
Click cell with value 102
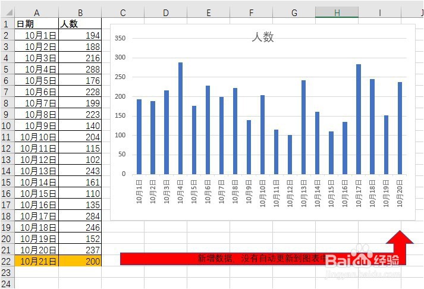pyautogui.click(x=80, y=159)
